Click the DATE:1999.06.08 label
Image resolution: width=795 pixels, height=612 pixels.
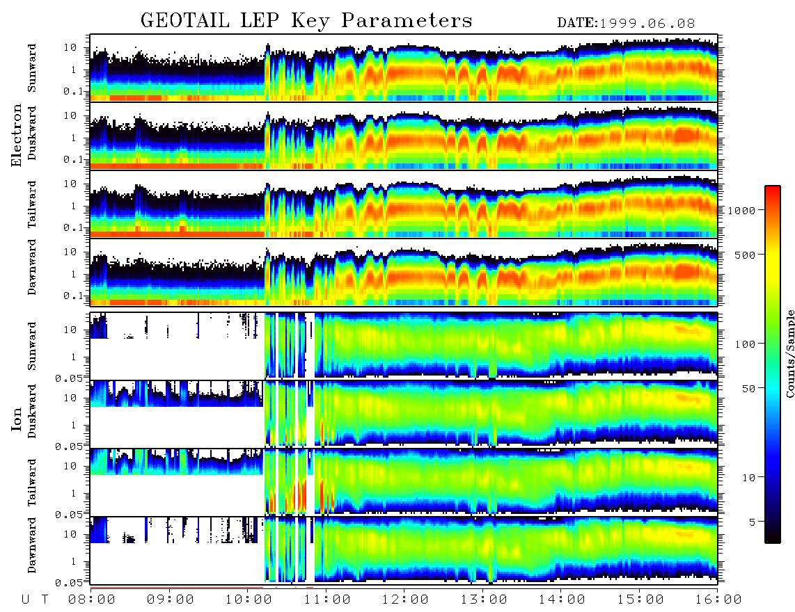tap(626, 24)
